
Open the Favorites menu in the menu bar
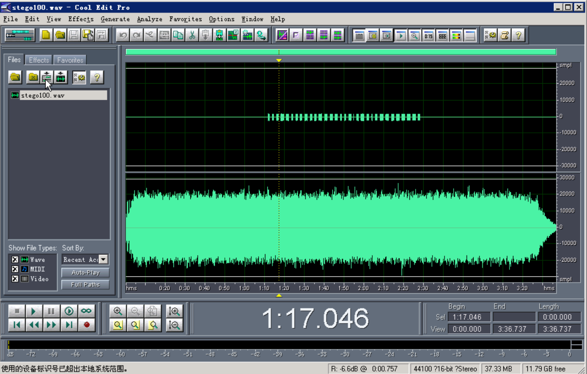185,19
